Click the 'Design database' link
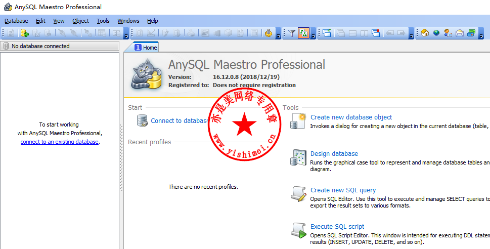 (x=334, y=153)
